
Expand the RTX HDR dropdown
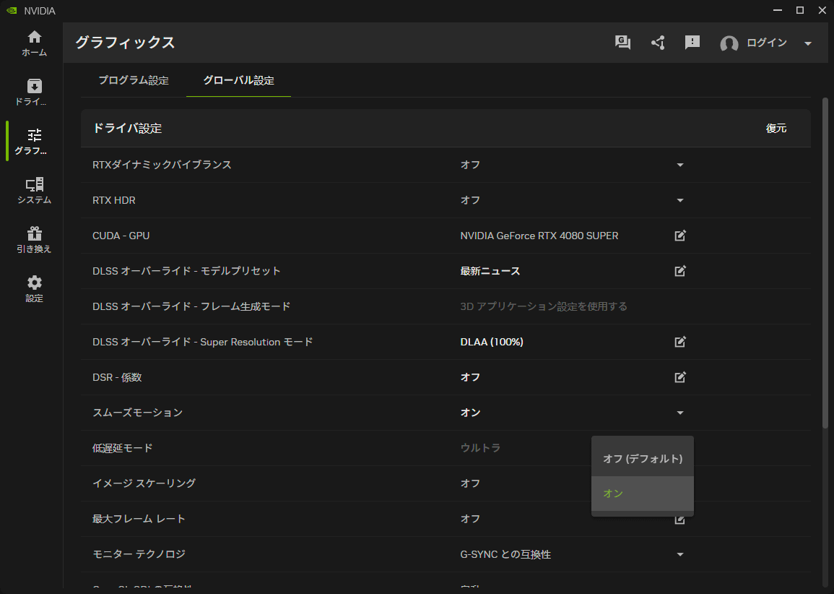point(679,200)
